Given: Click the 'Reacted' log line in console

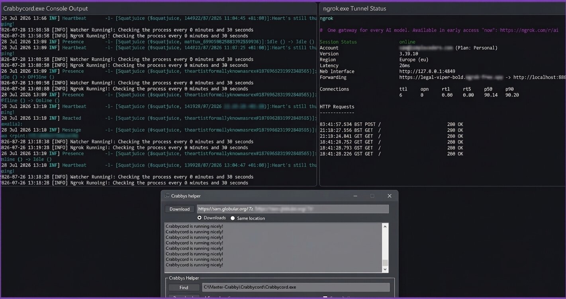Looking at the screenshot, I should point(159,118).
